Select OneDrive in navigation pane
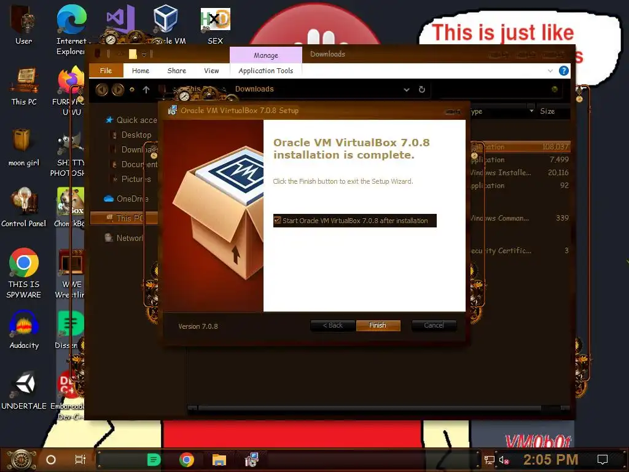Screen dimensions: 629x472 coord(127,199)
